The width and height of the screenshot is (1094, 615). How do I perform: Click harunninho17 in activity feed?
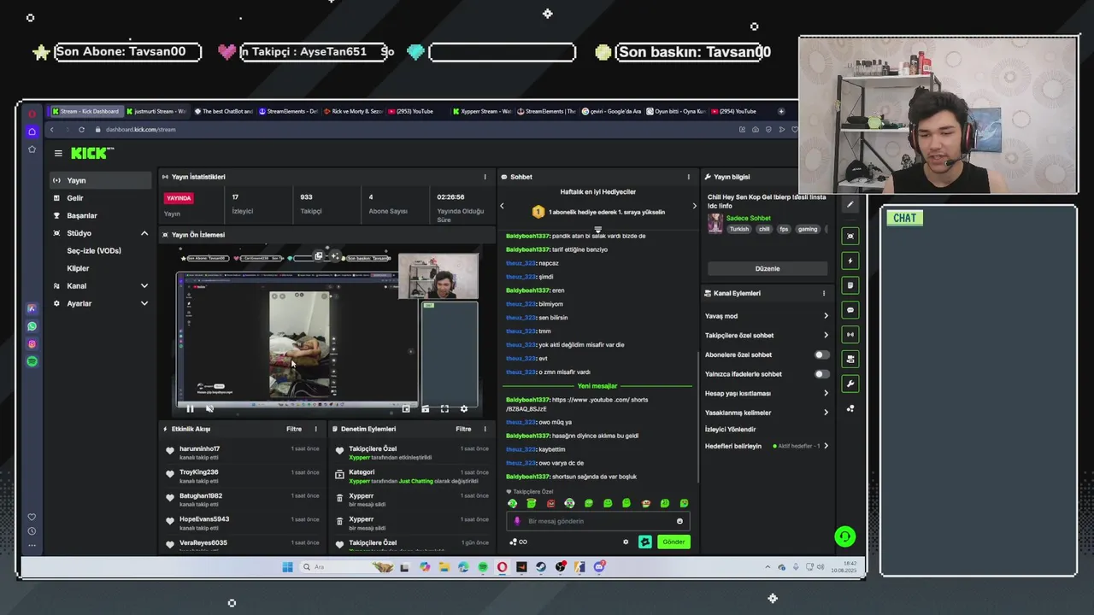click(x=199, y=448)
